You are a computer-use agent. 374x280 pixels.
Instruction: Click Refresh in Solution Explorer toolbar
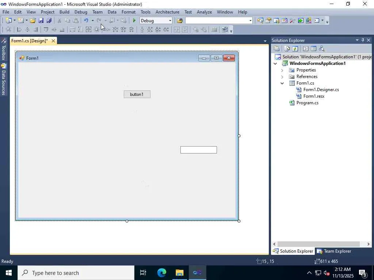[295, 49]
